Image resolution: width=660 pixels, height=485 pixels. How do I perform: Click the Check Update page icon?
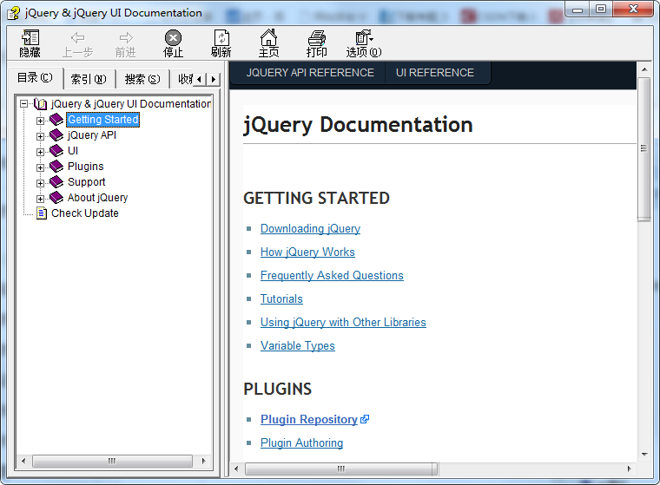click(41, 213)
